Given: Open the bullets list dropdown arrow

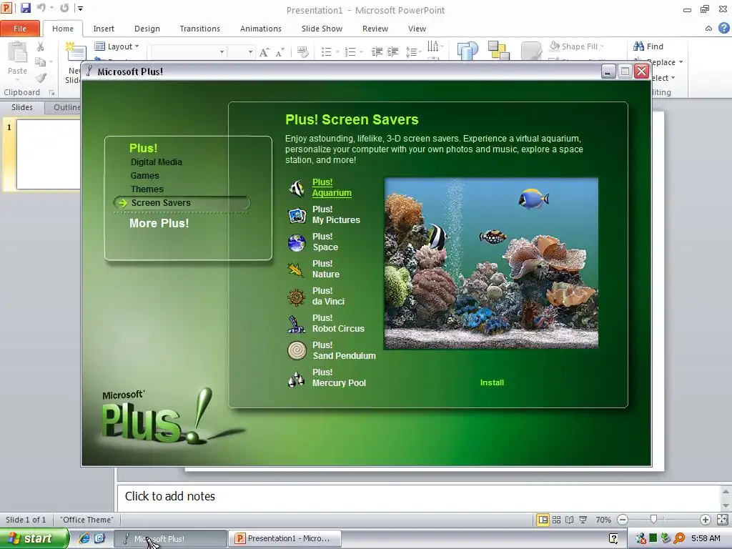Looking at the screenshot, I should (x=337, y=51).
